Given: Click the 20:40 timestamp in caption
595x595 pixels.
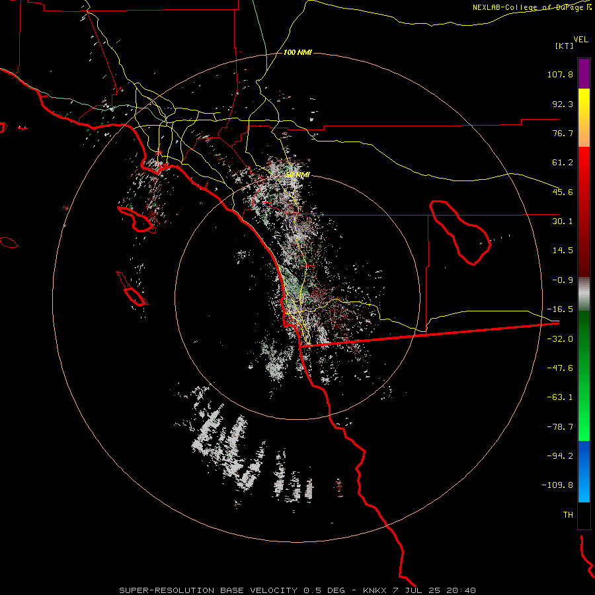Looking at the screenshot, I should pyautogui.click(x=461, y=590).
